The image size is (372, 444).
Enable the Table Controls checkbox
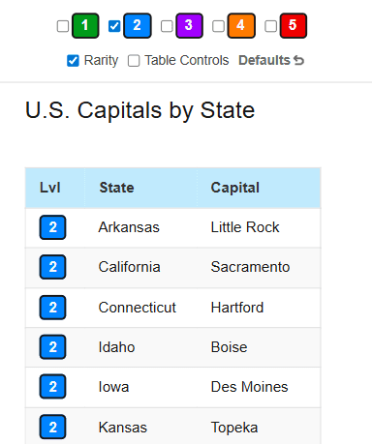134,61
